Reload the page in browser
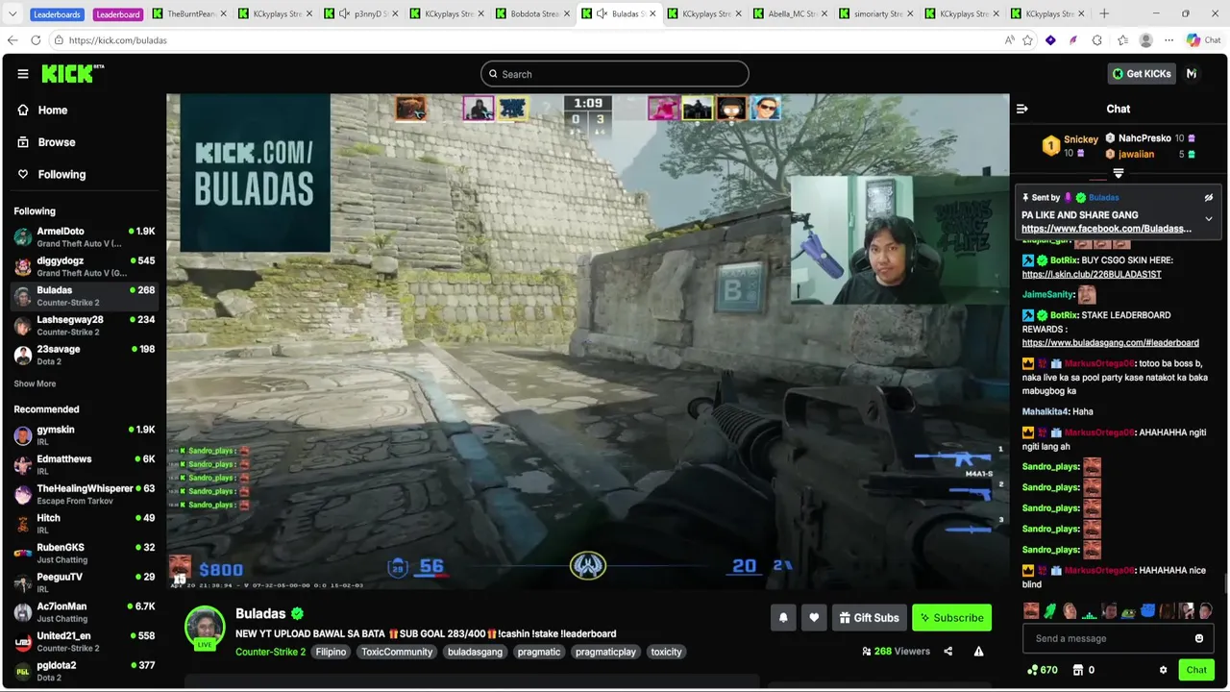The image size is (1230, 692). click(x=36, y=40)
